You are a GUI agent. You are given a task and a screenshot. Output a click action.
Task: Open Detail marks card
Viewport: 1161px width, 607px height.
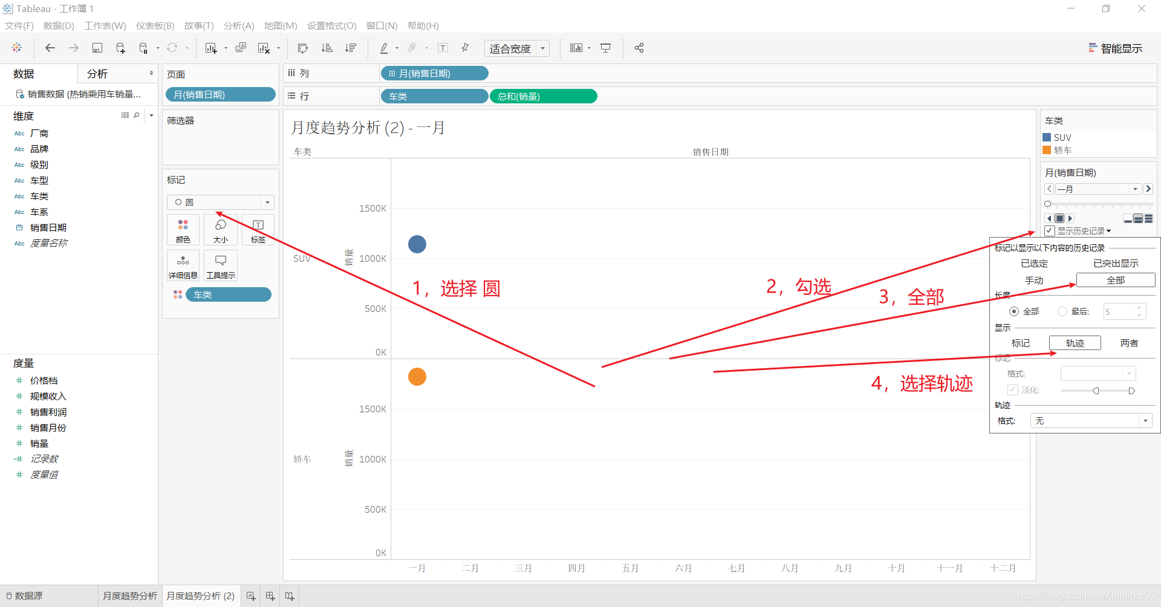click(183, 265)
